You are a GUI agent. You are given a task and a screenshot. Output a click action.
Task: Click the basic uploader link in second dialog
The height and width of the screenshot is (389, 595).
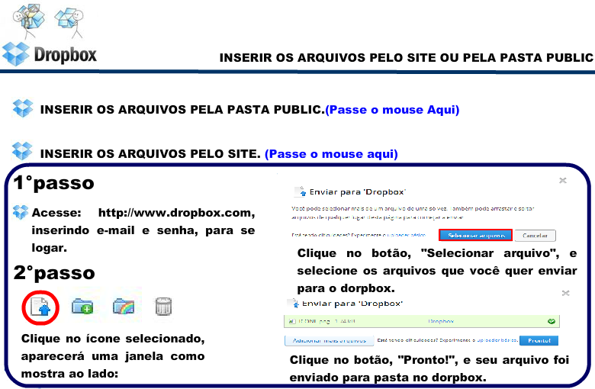tap(497, 340)
